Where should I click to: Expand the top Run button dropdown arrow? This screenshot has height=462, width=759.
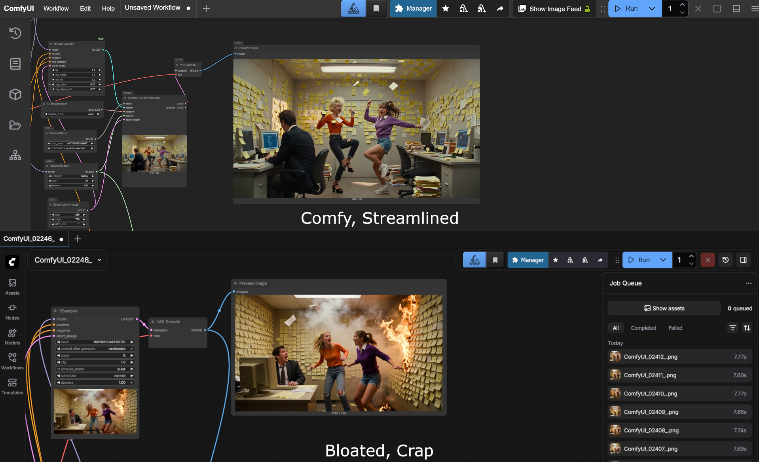click(x=652, y=9)
